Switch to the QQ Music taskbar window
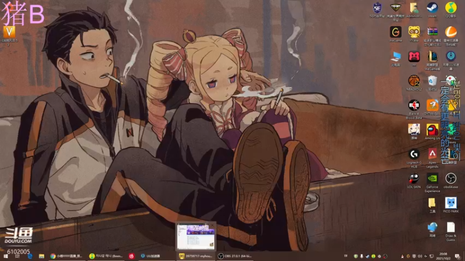 click(x=106, y=256)
